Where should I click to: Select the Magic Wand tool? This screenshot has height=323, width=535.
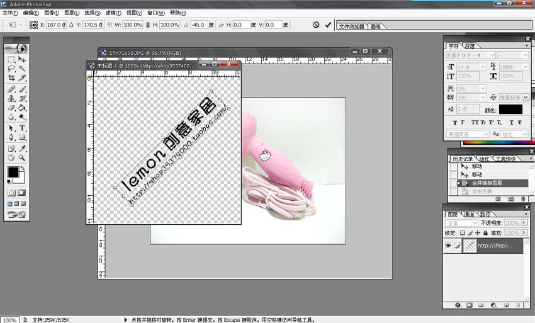click(22, 69)
